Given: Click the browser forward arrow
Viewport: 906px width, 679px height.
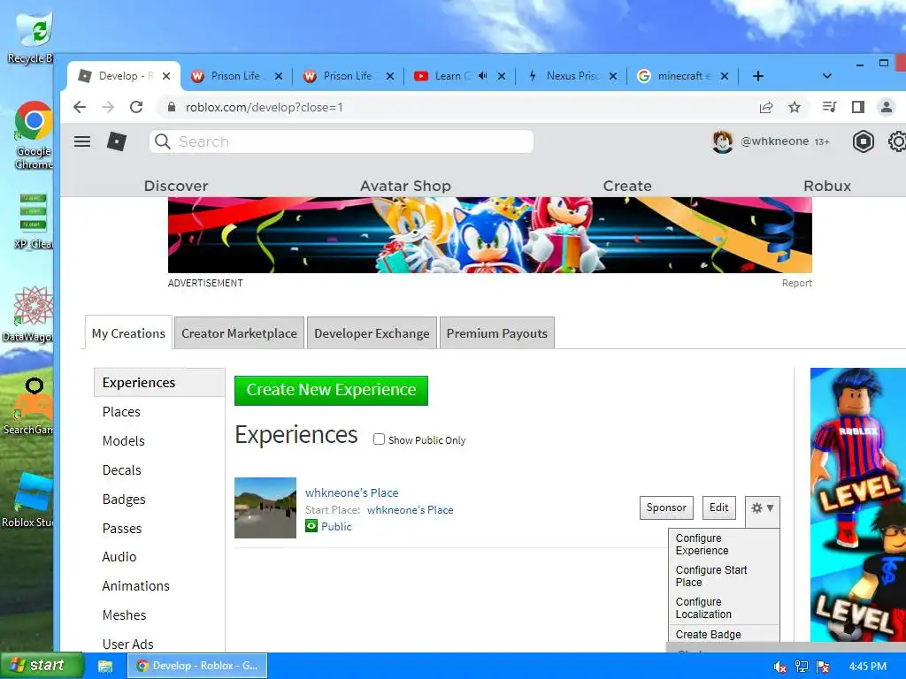Looking at the screenshot, I should (x=108, y=107).
